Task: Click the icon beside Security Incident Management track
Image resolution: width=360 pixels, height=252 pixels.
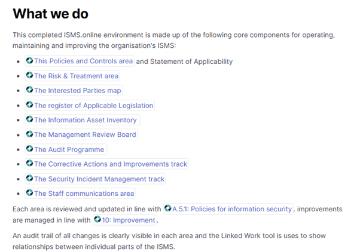Action: tap(30, 178)
